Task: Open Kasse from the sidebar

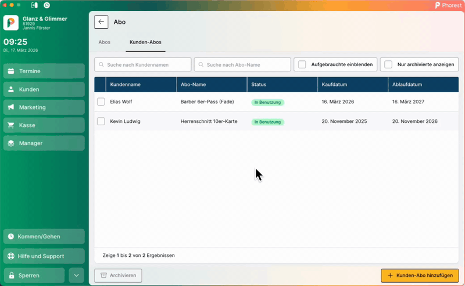Action: (x=44, y=125)
